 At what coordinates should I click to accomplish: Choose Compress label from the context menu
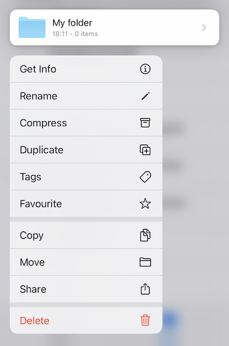coord(43,123)
